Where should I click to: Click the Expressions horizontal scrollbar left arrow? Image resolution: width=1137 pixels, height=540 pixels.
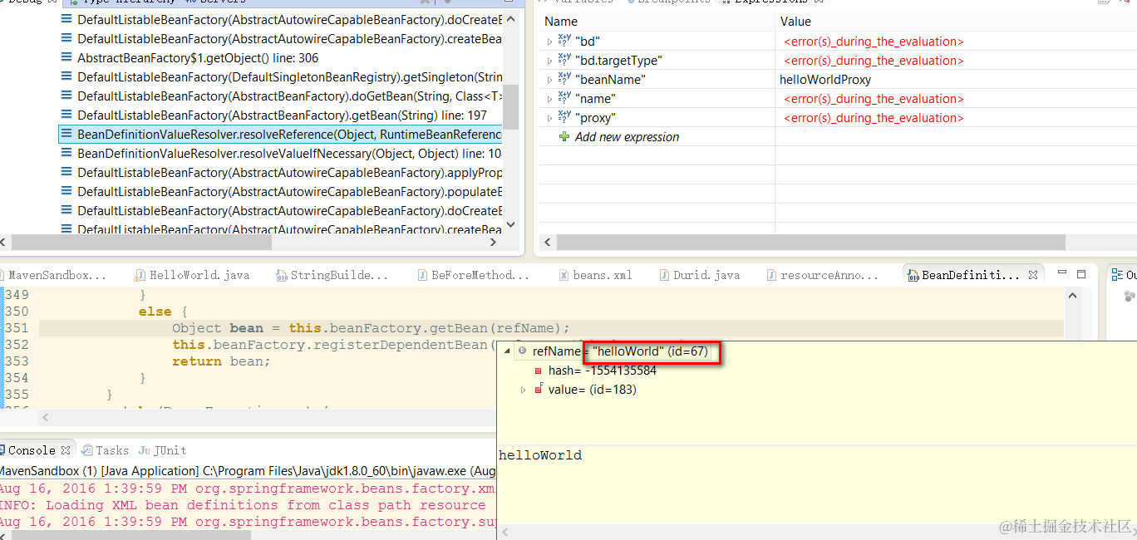coord(548,243)
